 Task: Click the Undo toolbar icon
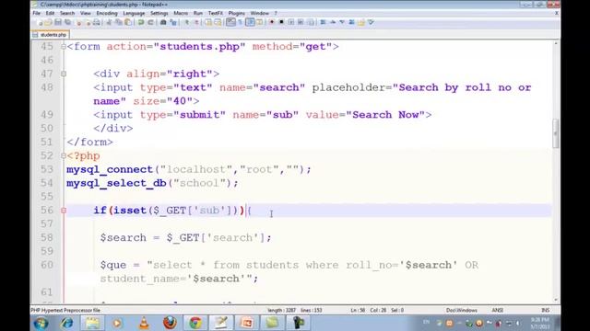(141, 22)
